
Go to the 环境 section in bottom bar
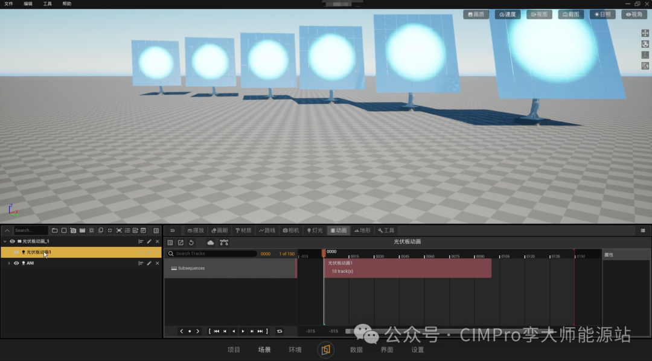click(x=295, y=350)
